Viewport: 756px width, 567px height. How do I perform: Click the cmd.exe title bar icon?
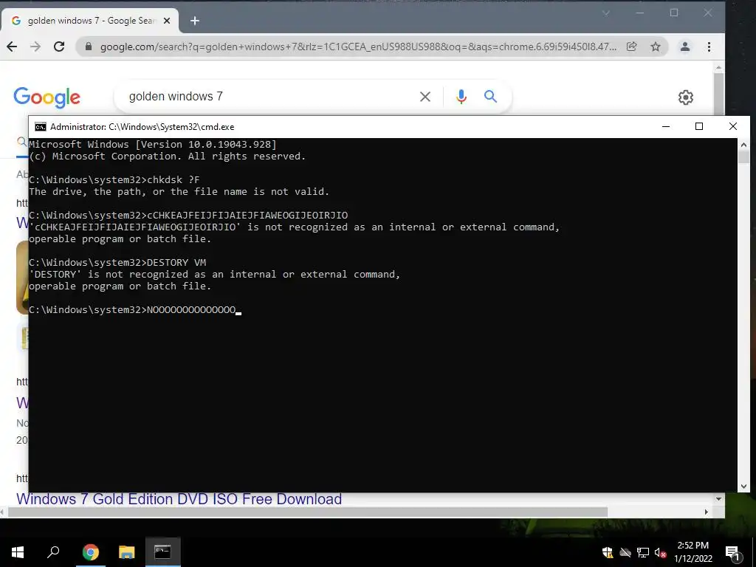41,127
